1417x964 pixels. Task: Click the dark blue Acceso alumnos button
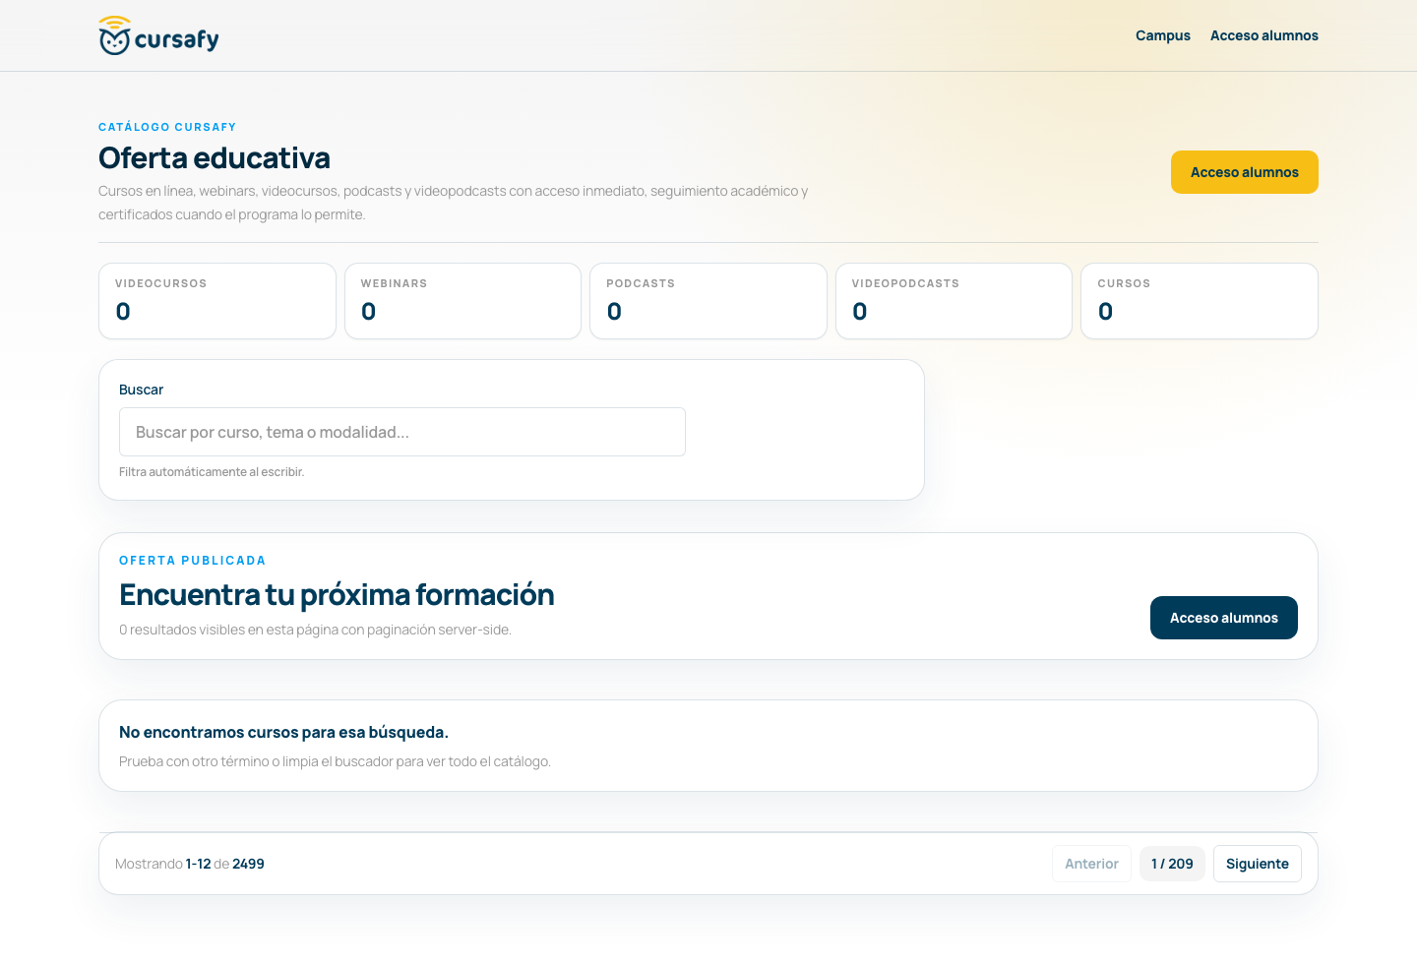tap(1224, 618)
